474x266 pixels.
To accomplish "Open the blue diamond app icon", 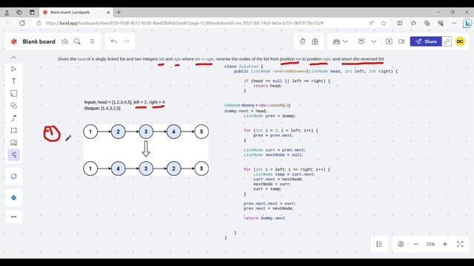I will 13,198.
